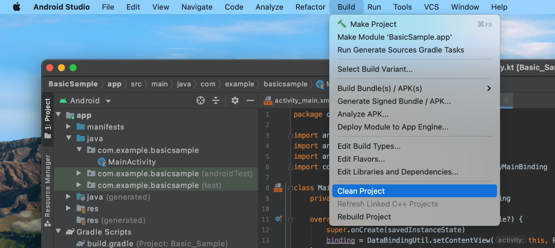The height and width of the screenshot is (248, 555).
Task: Toggle the Resource Manager tool window
Action: (48, 190)
